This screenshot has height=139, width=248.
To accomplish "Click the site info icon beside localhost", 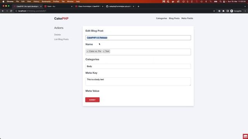I will point(16,11).
